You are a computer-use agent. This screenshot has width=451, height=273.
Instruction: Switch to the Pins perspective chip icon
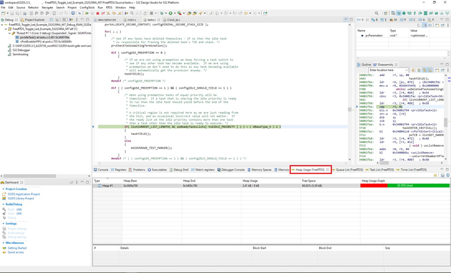pyautogui.click(x=404, y=13)
